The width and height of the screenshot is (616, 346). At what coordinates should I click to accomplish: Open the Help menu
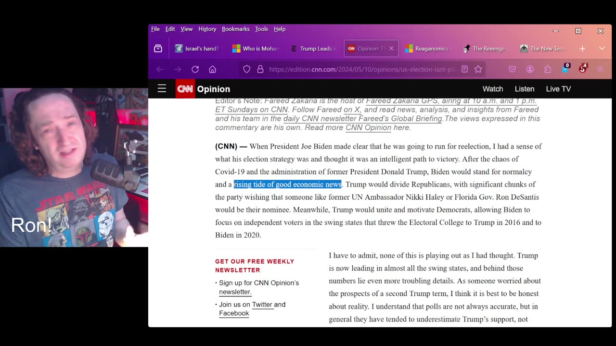280,29
